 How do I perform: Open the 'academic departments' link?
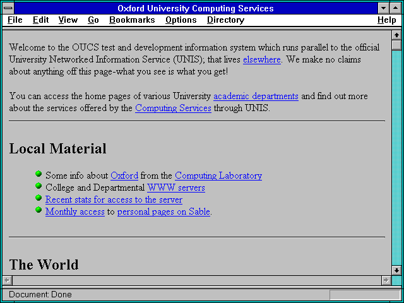(x=256, y=97)
